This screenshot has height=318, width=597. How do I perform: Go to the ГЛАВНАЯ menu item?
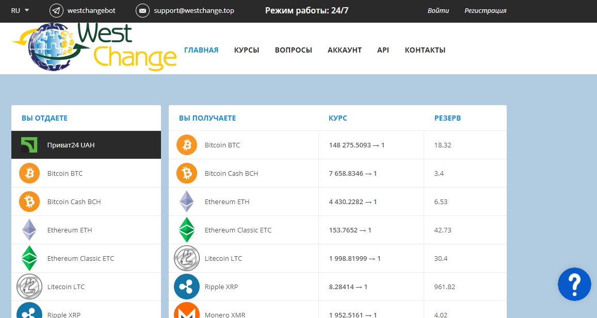201,50
